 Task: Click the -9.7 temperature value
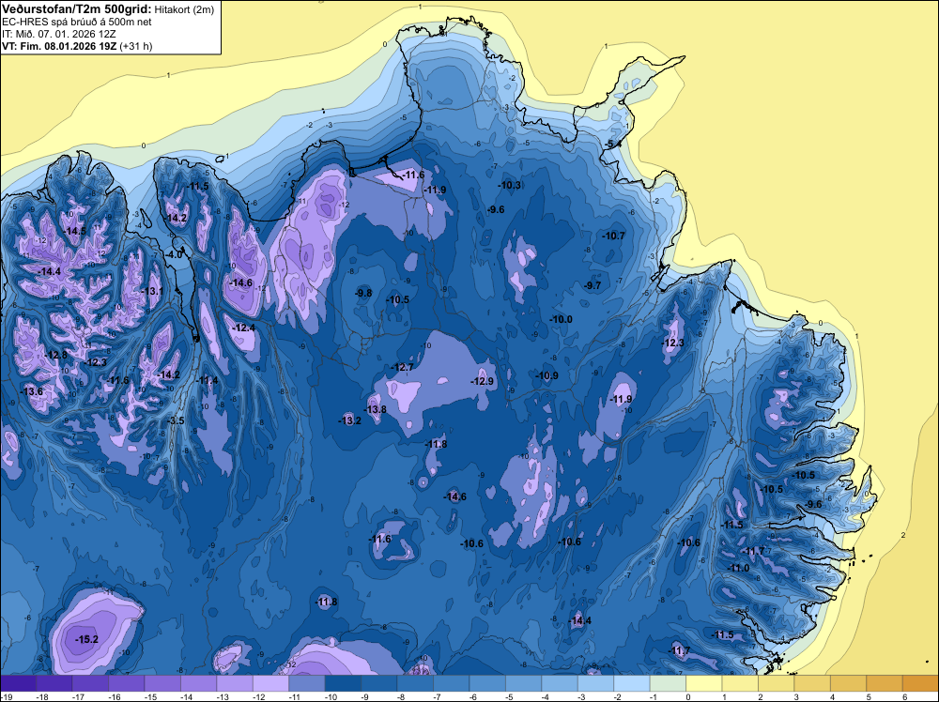coord(593,285)
